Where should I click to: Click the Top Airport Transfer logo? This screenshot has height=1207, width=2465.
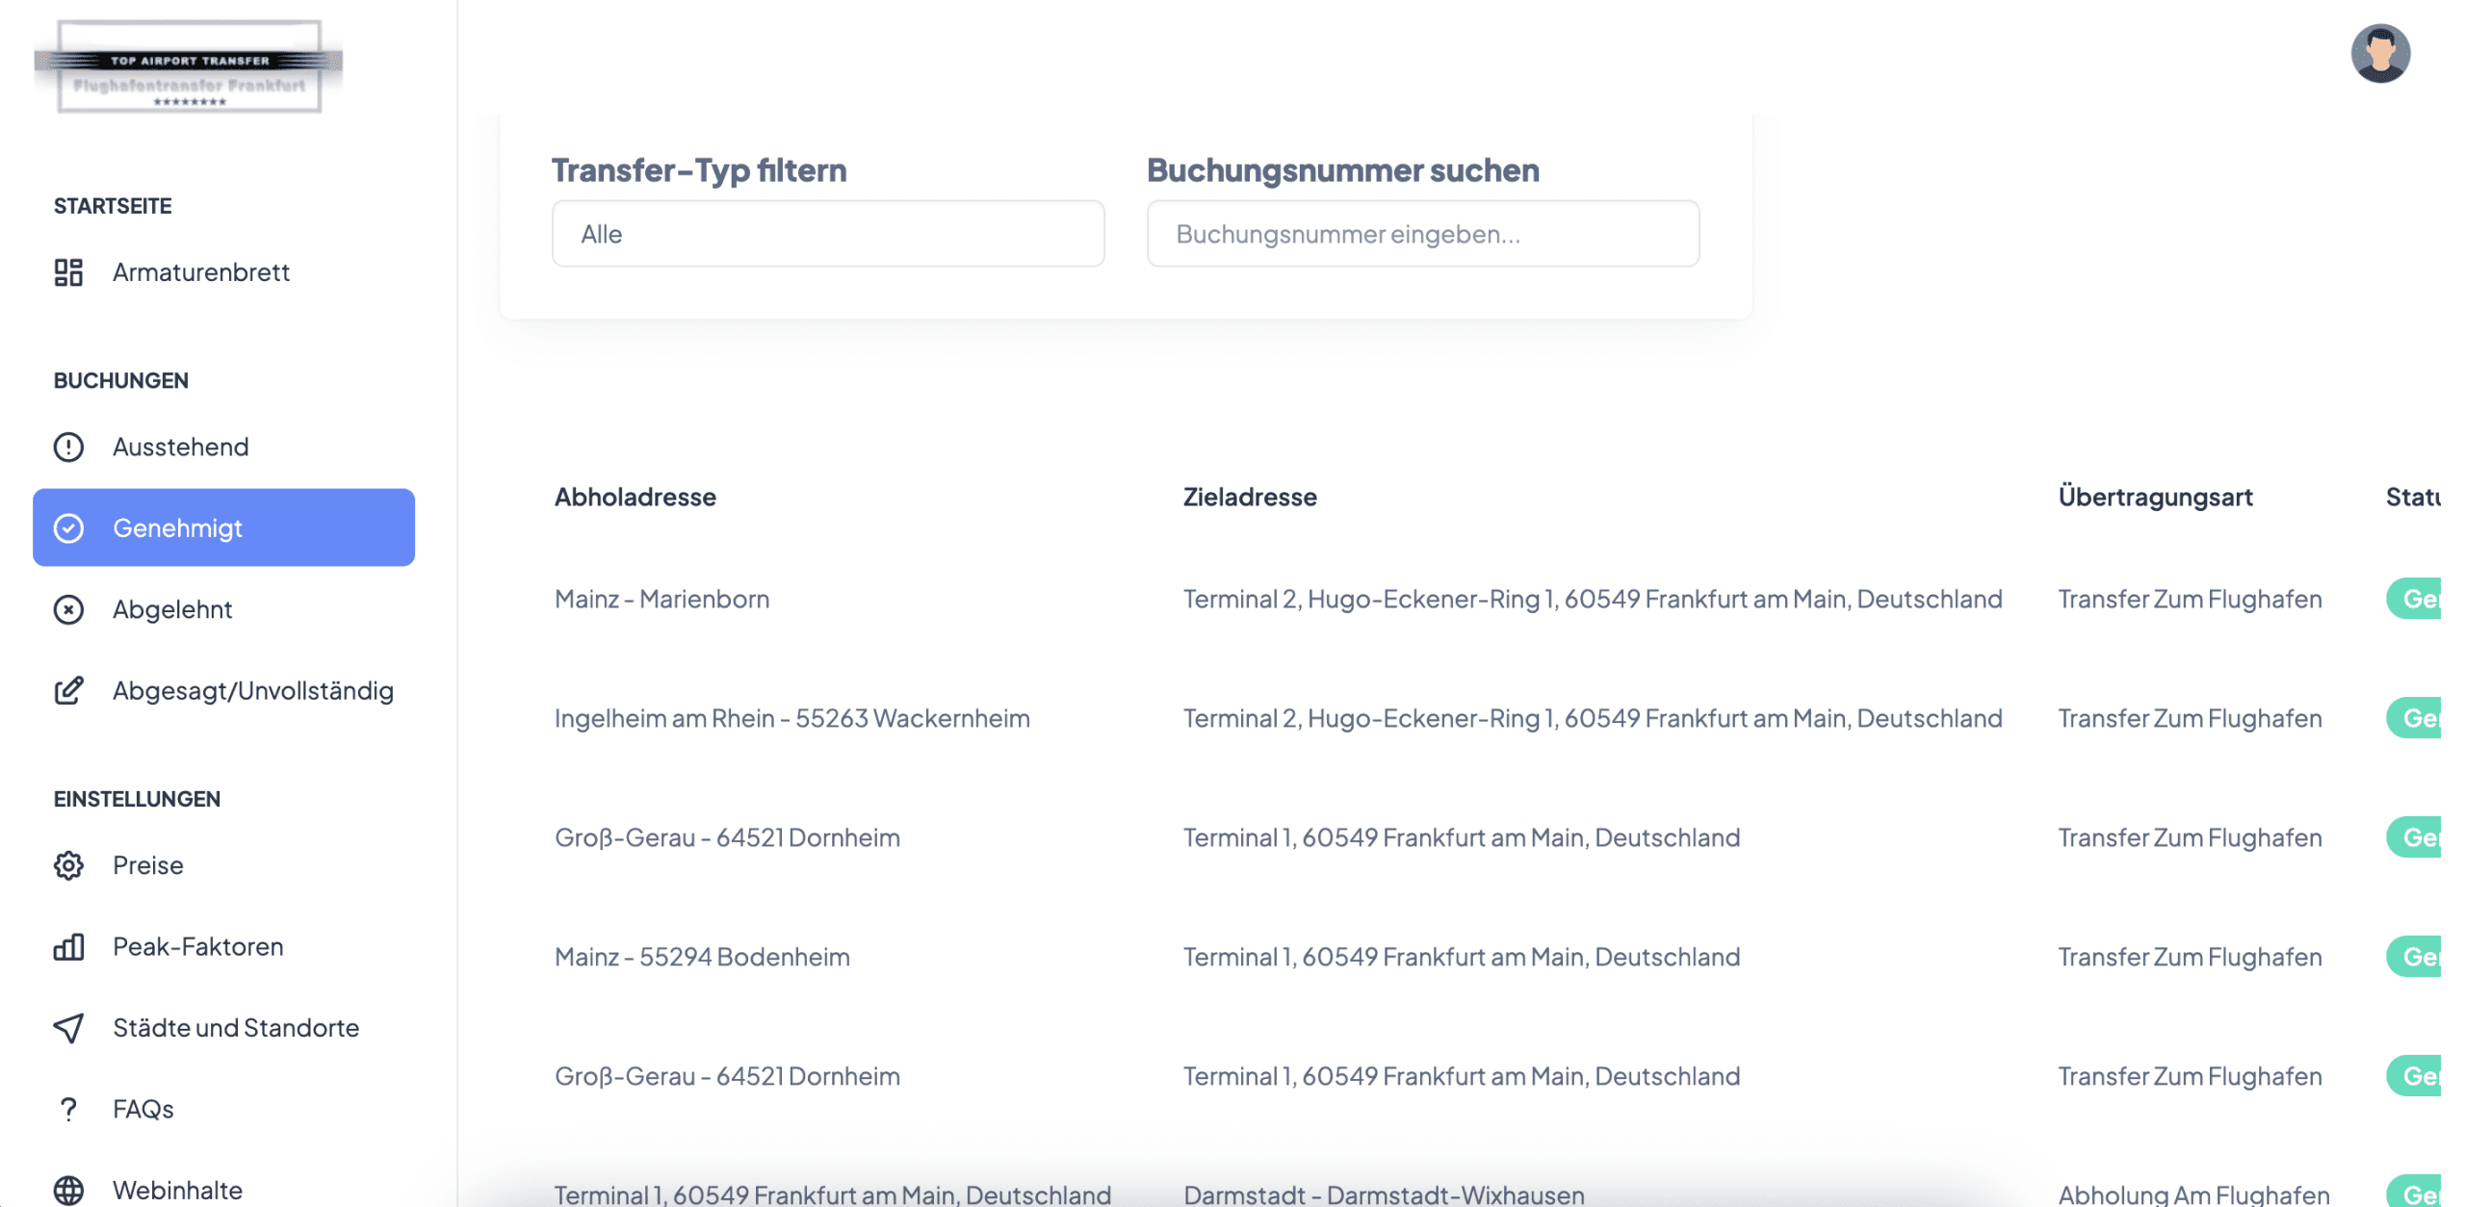tap(189, 67)
